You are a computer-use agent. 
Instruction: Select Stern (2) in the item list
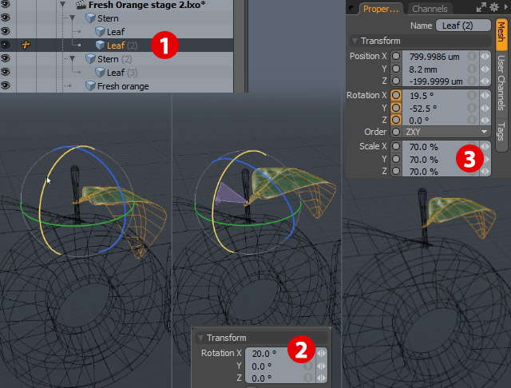tap(115, 59)
